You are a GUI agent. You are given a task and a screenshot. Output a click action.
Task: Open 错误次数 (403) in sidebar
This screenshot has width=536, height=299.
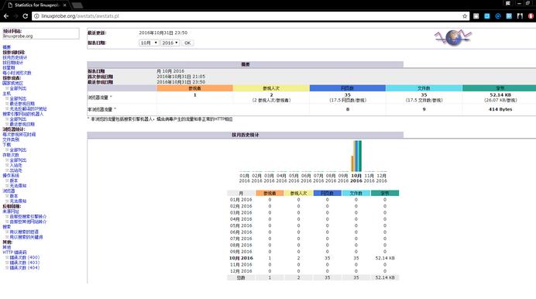tap(24, 263)
